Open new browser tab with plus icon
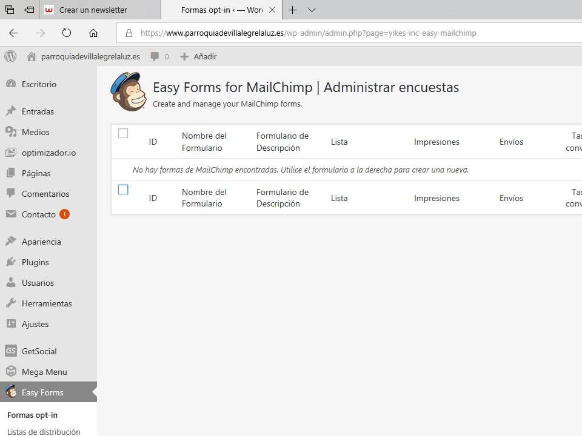The image size is (582, 436). click(292, 10)
